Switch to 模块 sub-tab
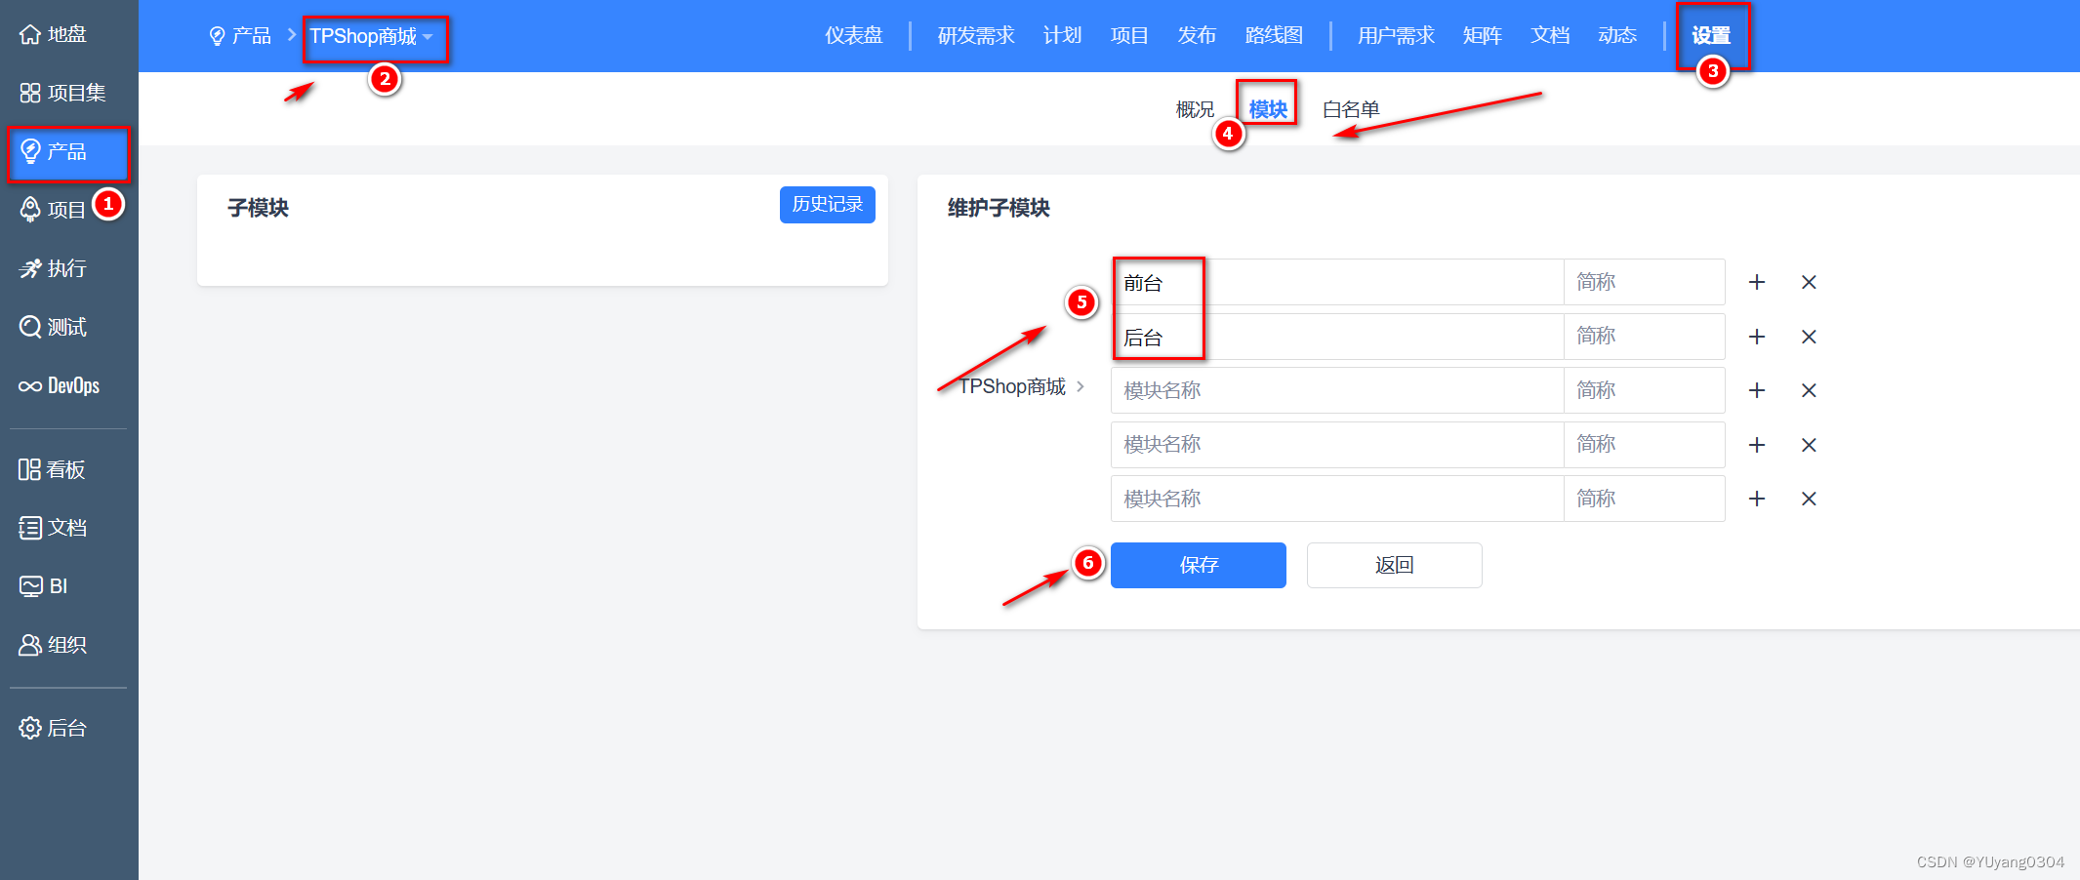The width and height of the screenshot is (2080, 880). tap(1268, 109)
